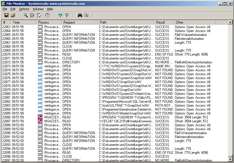Click the Rtvscan process icon in row 22870
Viewport: 234px width, 163px height.
tap(40, 54)
